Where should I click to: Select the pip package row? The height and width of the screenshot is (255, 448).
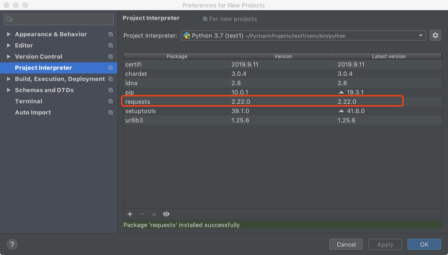click(283, 92)
